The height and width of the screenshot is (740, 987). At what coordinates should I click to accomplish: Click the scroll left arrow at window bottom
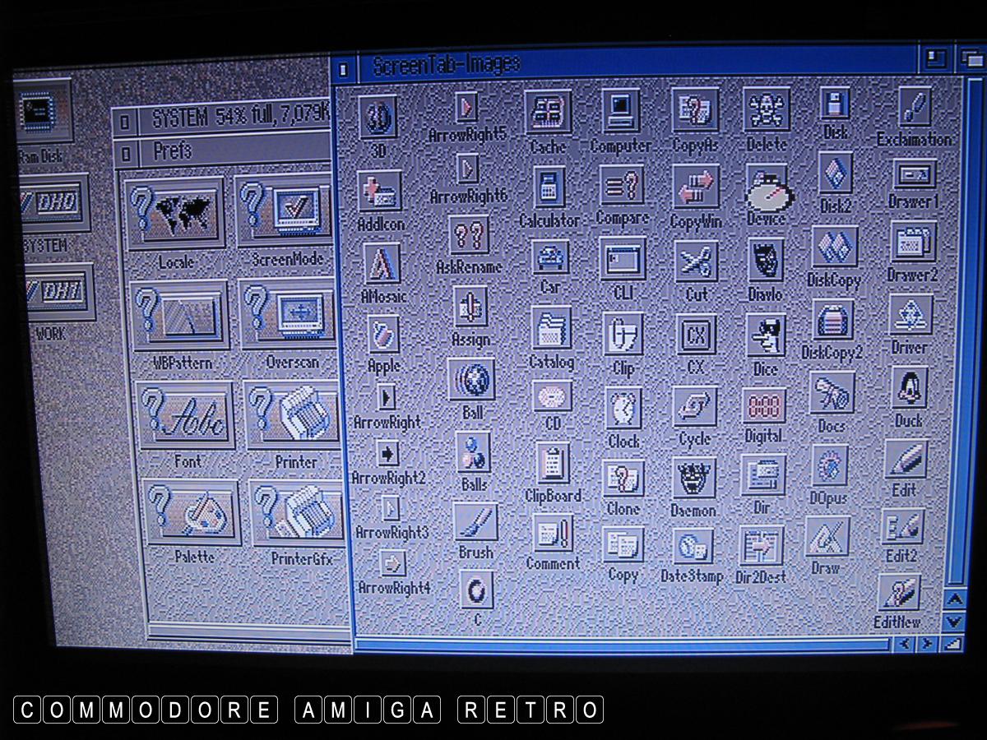pyautogui.click(x=905, y=644)
